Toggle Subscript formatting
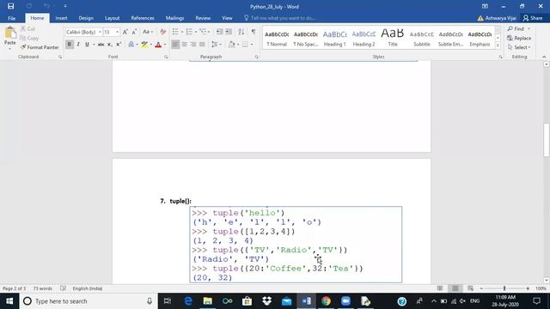This screenshot has width=550, height=309. (110, 45)
